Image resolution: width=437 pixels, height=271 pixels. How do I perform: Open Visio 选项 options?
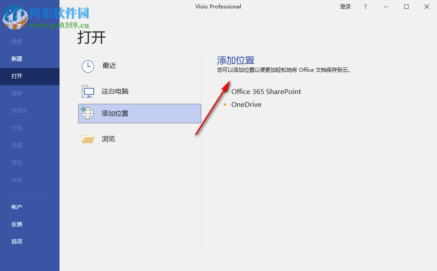click(16, 241)
